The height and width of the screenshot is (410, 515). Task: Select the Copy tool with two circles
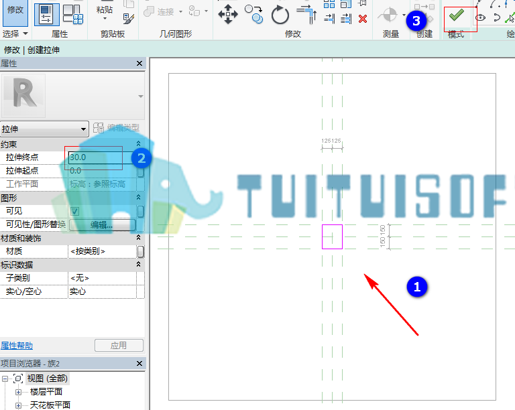tap(254, 14)
